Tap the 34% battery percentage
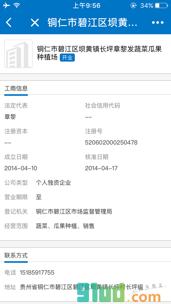Screen dimensions: 171x304 click(x=147, y=5)
